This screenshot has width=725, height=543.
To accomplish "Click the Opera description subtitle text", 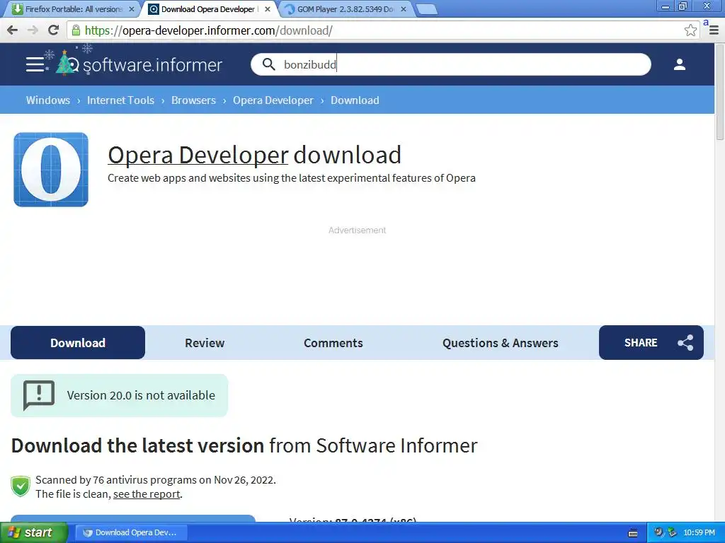I will 291,178.
